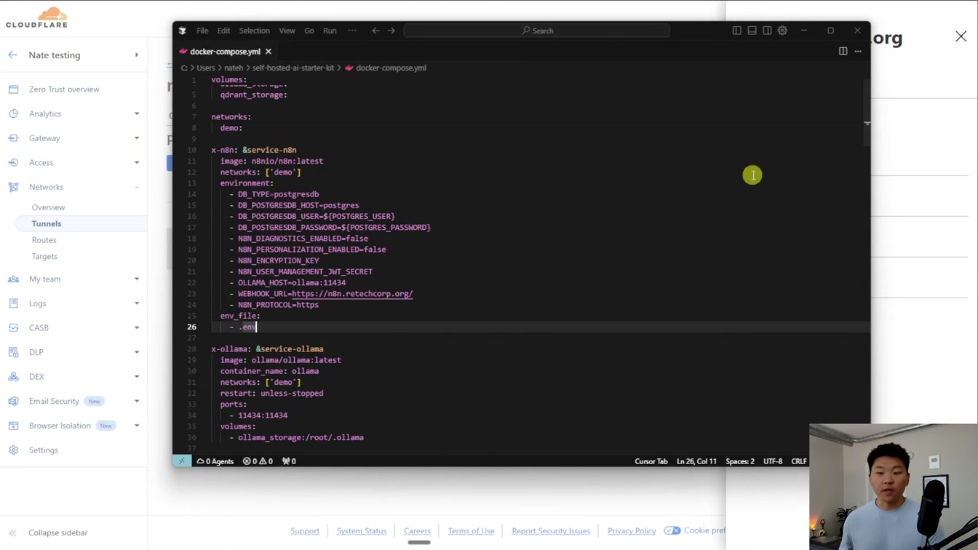Toggle primary sidebar layout icon in editor

[x=736, y=31]
